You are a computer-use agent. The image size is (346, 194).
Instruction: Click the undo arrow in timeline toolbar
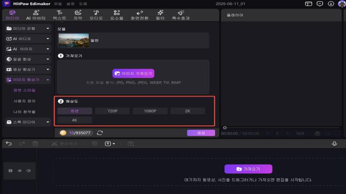tap(9, 144)
